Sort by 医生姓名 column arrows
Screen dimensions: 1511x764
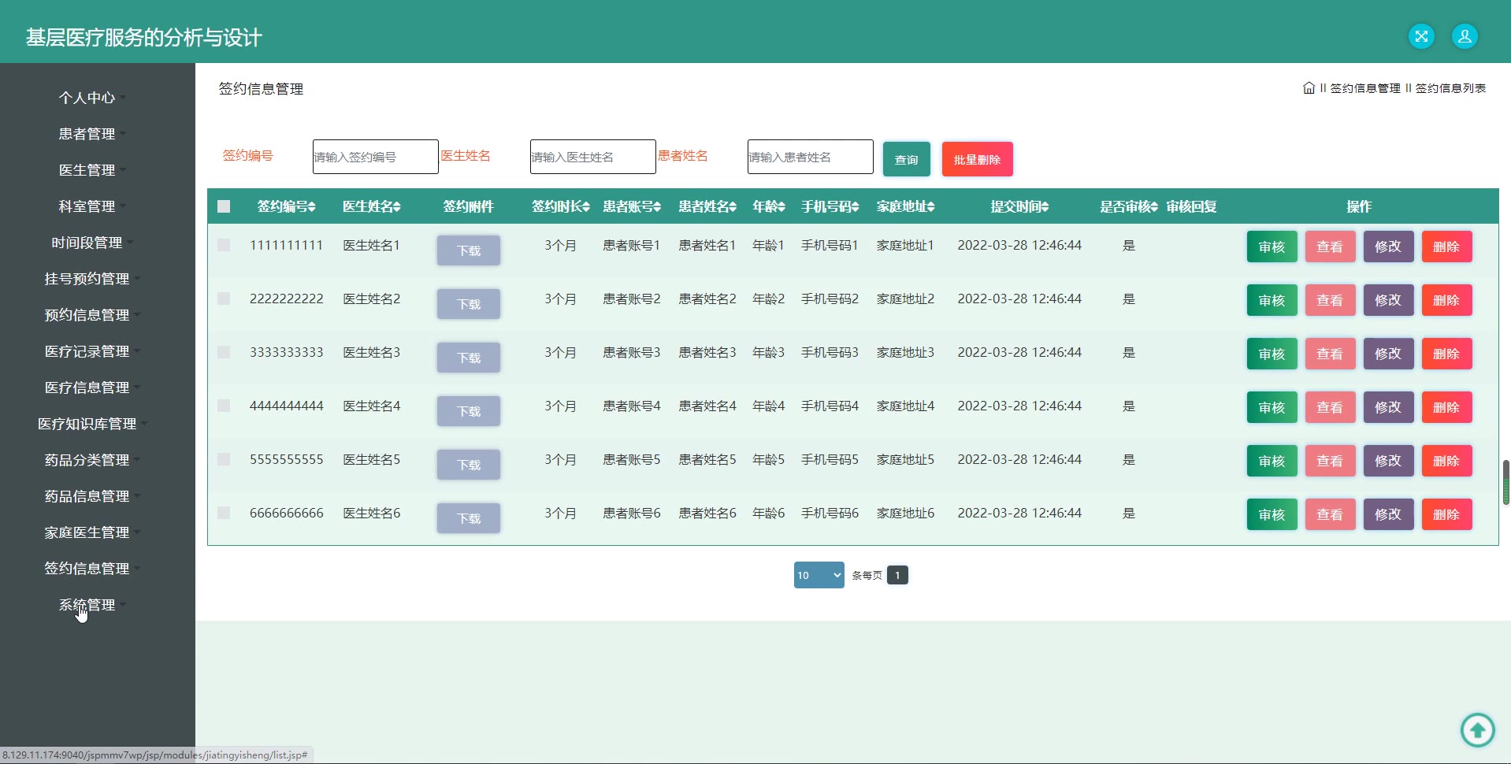pyautogui.click(x=397, y=207)
